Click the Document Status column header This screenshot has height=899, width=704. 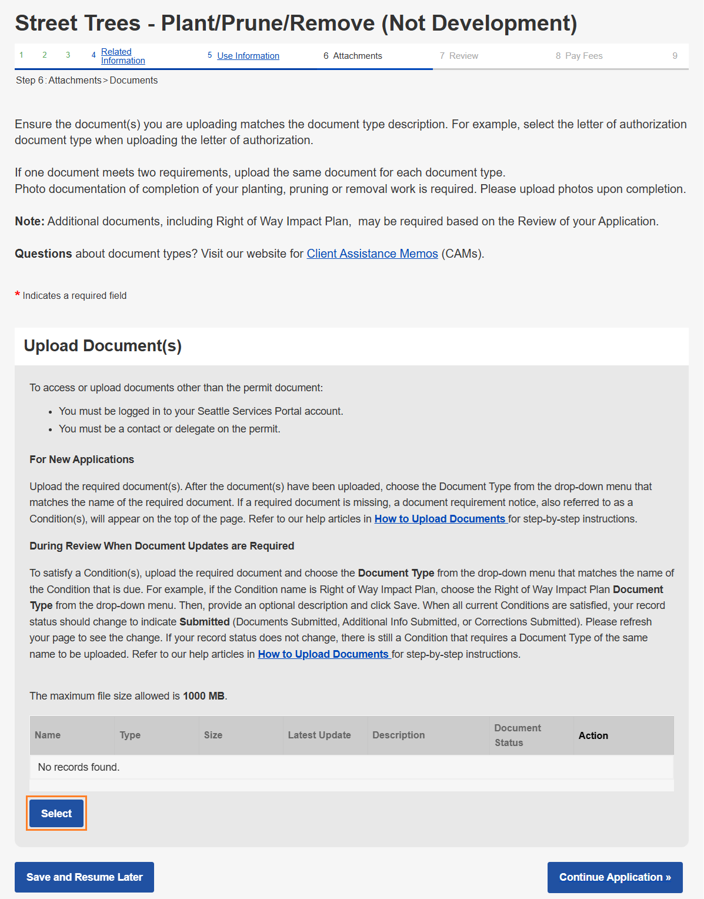point(518,735)
